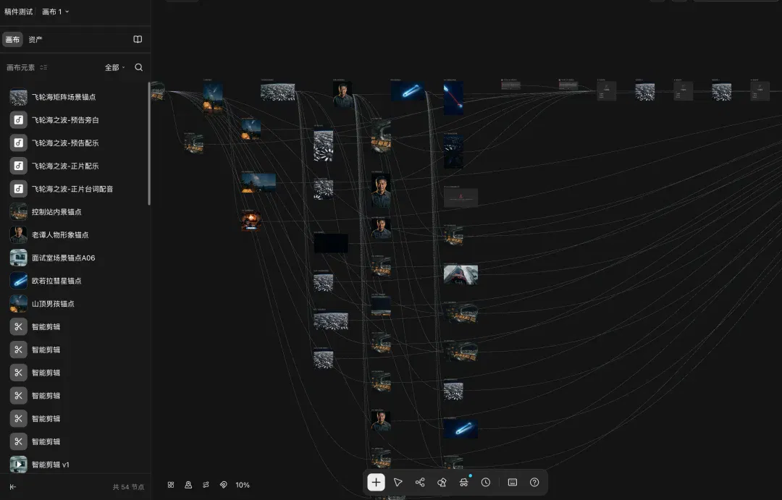
Task: Open the 10% zoom level control
Action: pos(243,485)
